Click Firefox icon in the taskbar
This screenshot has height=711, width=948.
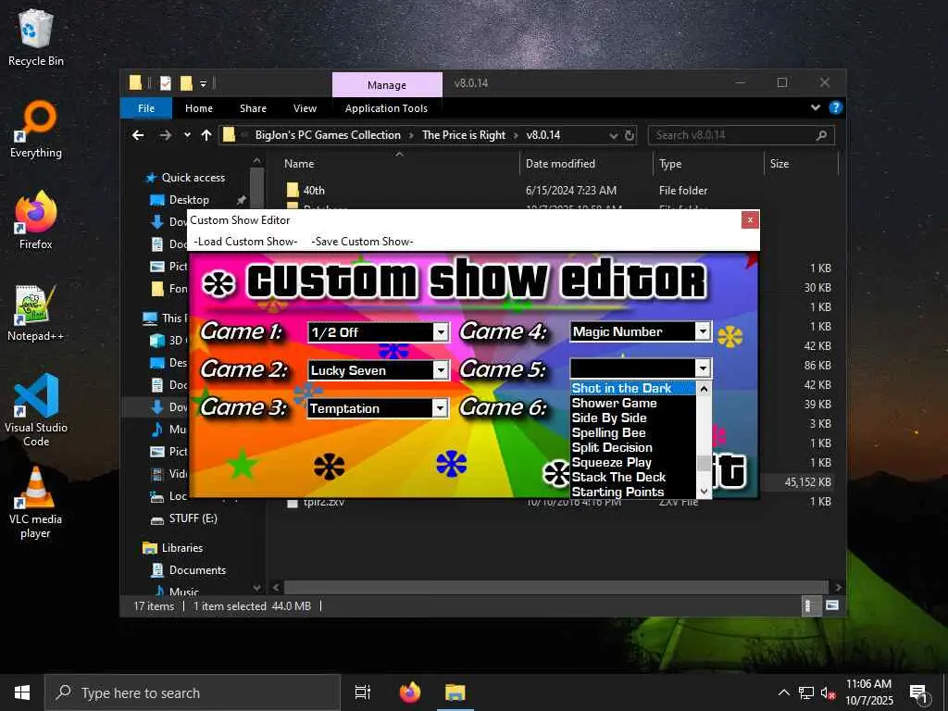tap(410, 692)
